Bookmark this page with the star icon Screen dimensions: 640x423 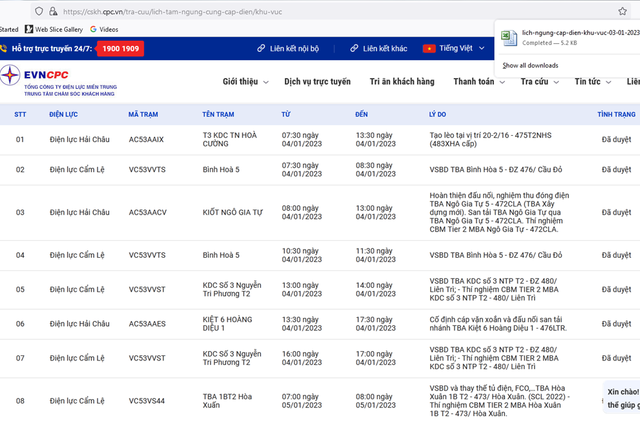click(622, 11)
